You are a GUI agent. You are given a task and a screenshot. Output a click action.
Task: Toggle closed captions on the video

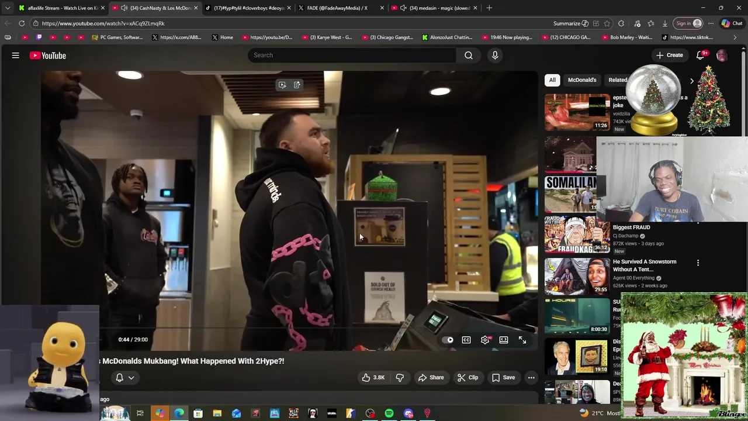click(466, 340)
